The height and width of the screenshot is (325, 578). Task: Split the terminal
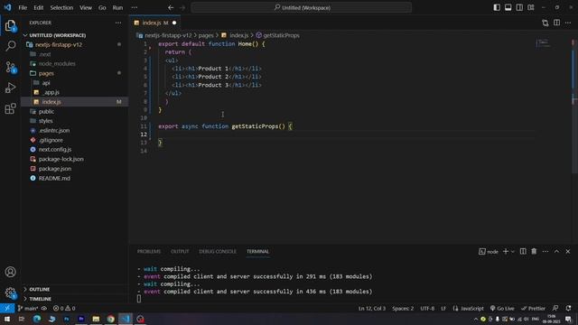click(x=523, y=251)
